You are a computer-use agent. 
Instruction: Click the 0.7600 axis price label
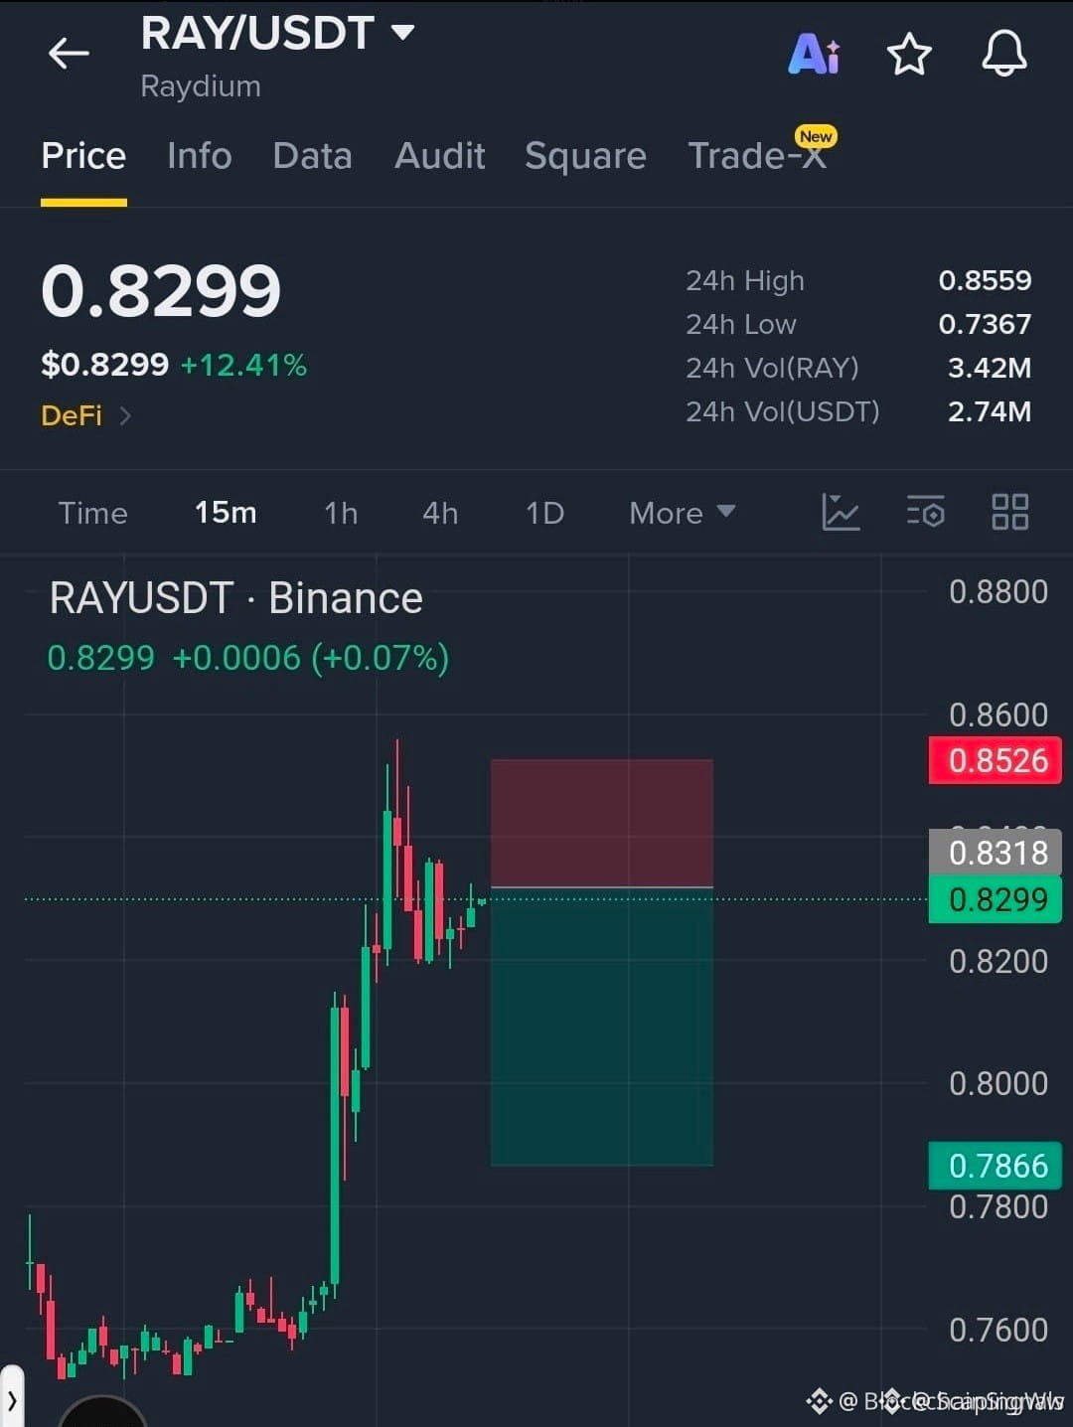998,1330
